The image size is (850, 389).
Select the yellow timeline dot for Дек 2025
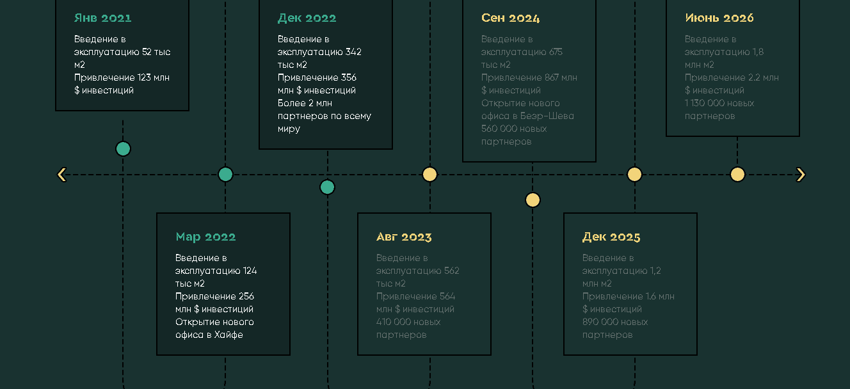pyautogui.click(x=634, y=175)
